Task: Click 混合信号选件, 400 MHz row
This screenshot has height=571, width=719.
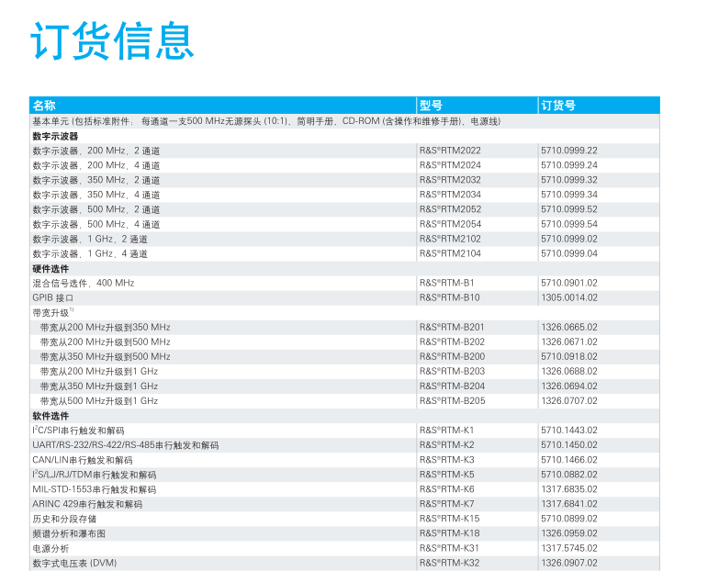Action: [345, 283]
